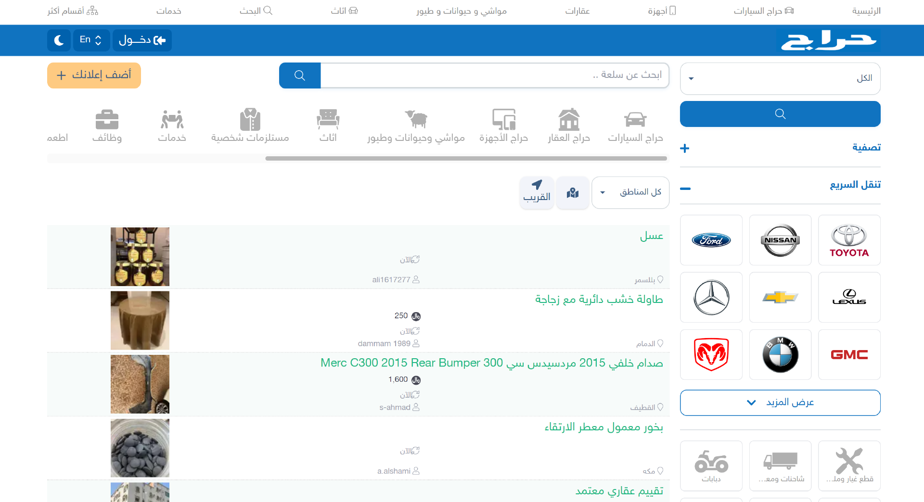Viewport: 924px width, 502px height.
Task: View the incense tablets listing thumbnail
Action: tap(140, 448)
